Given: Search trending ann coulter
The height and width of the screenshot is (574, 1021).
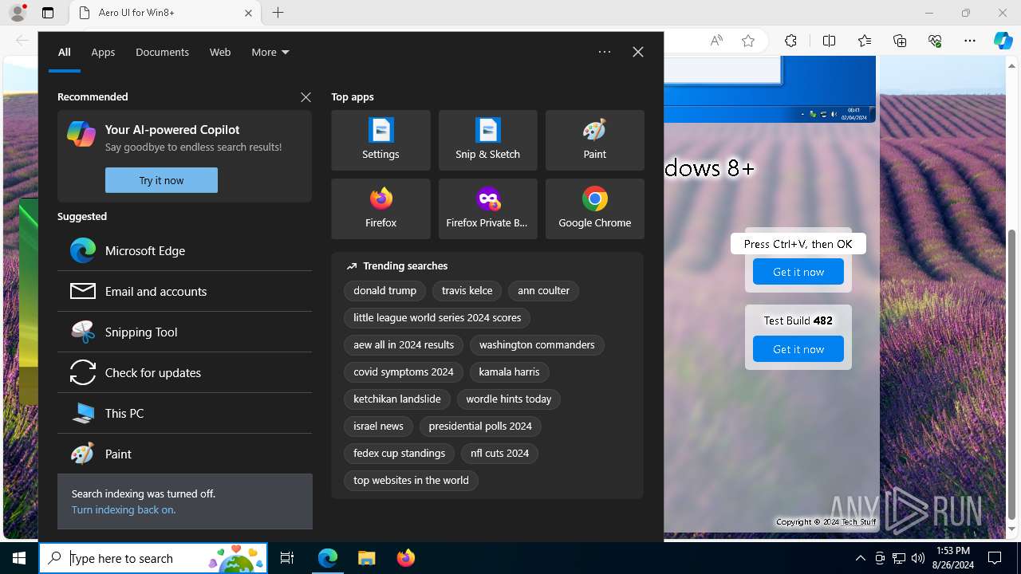Looking at the screenshot, I should 543,291.
